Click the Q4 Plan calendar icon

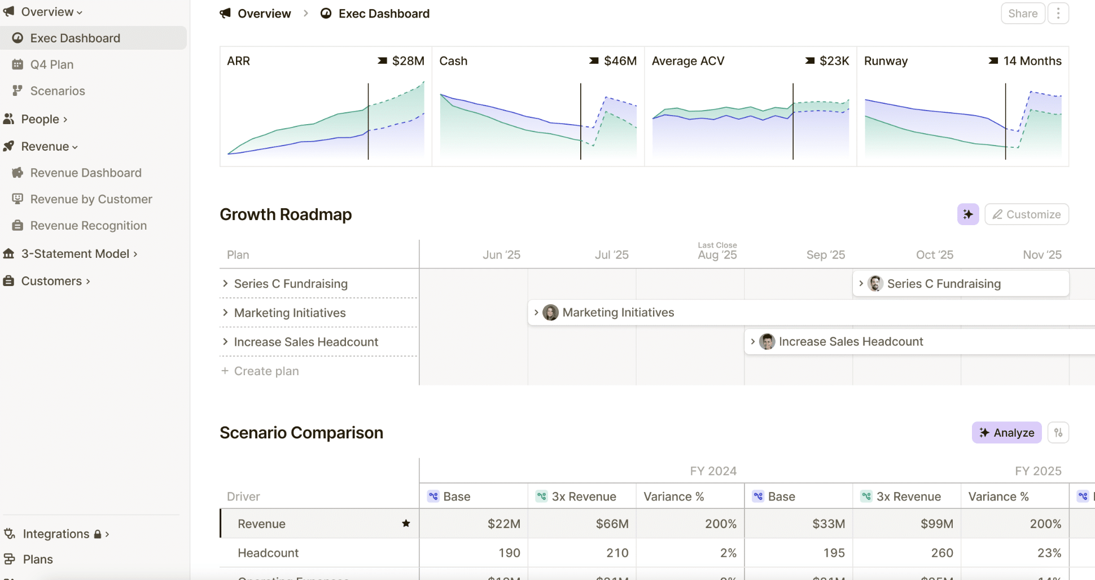(x=17, y=64)
